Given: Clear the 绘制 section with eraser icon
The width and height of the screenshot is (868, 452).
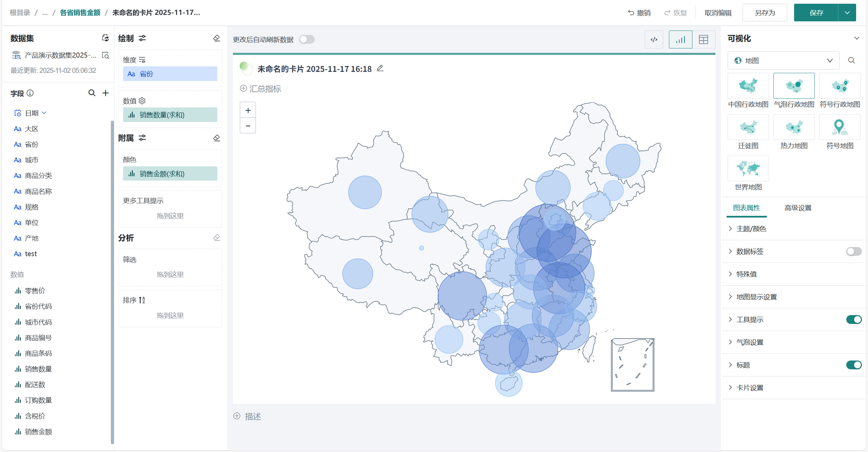Looking at the screenshot, I should click(x=217, y=38).
